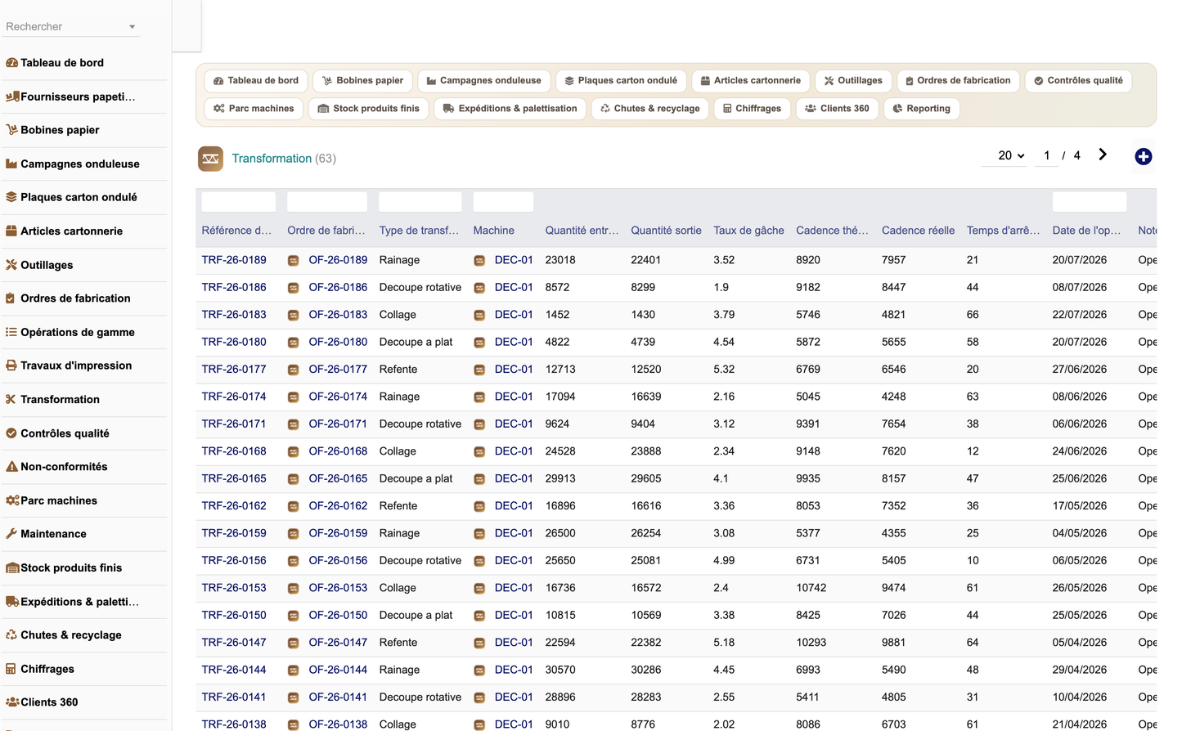Click Clients 360 people icon in sidebar
This screenshot has width=1182, height=731.
point(11,702)
